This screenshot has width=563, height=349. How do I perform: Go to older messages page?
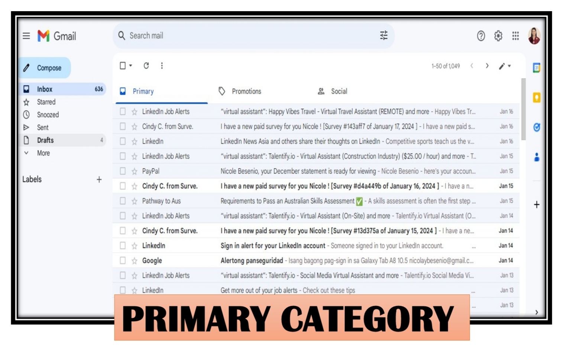tap(487, 66)
